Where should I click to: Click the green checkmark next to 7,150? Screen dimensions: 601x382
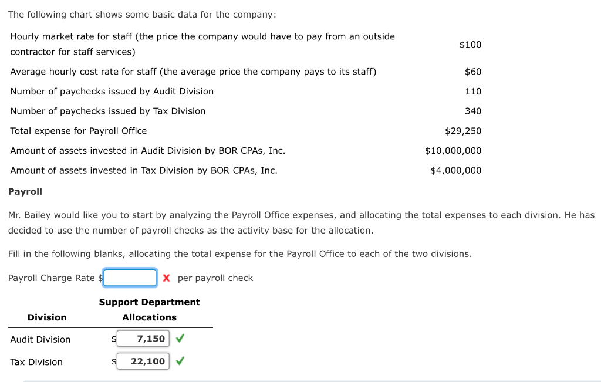(180, 339)
